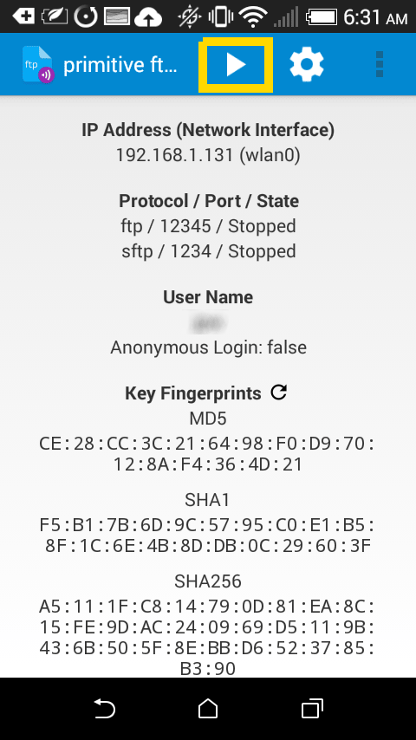Tap the Android home button
The height and width of the screenshot is (740, 416).
click(x=208, y=709)
